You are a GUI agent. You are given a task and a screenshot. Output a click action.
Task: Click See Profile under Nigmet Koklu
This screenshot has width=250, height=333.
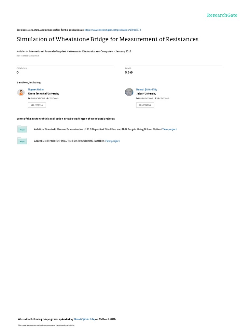37,105
